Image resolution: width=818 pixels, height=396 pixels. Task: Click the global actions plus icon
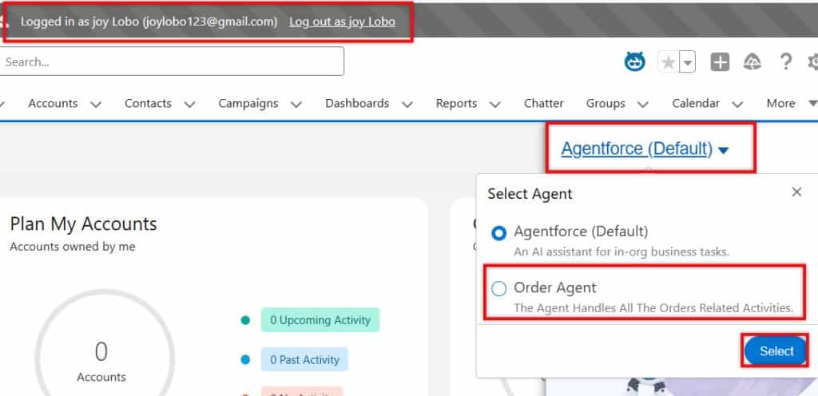click(720, 62)
